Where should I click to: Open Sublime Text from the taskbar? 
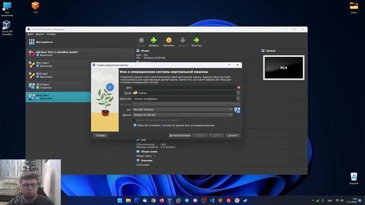point(220,200)
